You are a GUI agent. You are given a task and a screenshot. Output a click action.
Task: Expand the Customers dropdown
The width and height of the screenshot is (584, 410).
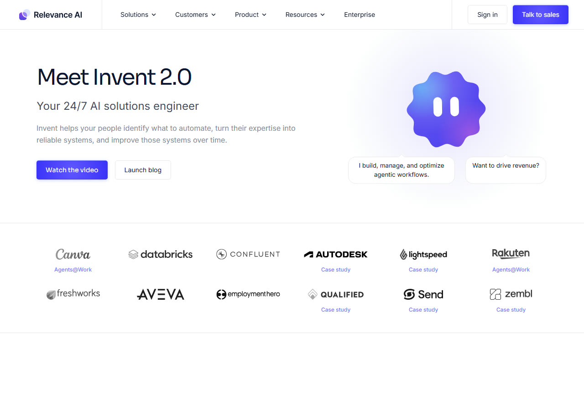196,15
